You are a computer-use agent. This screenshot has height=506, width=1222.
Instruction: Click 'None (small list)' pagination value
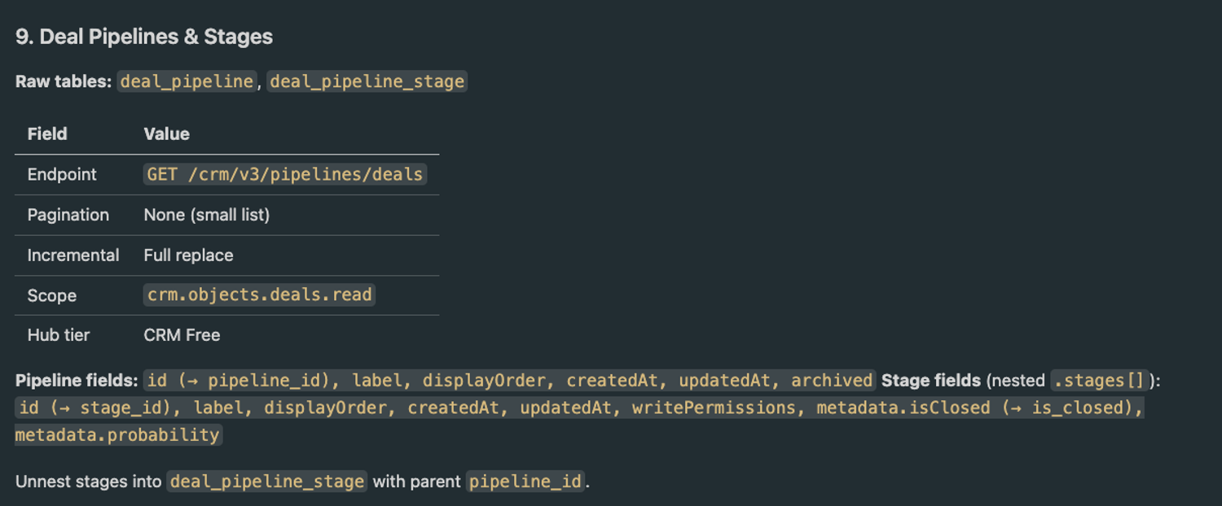pyautogui.click(x=207, y=215)
